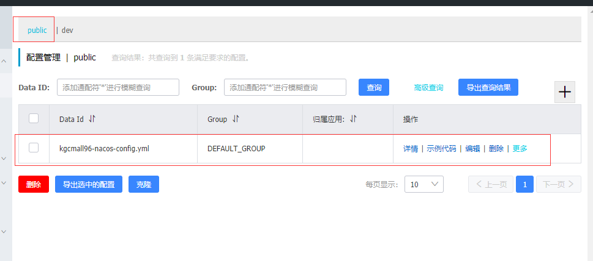593x261 pixels.
Task: Go to page 1 in pagination
Action: (x=524, y=184)
